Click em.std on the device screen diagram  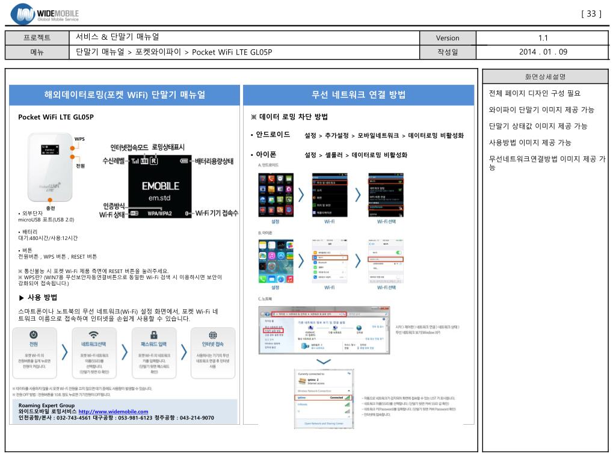click(x=159, y=198)
